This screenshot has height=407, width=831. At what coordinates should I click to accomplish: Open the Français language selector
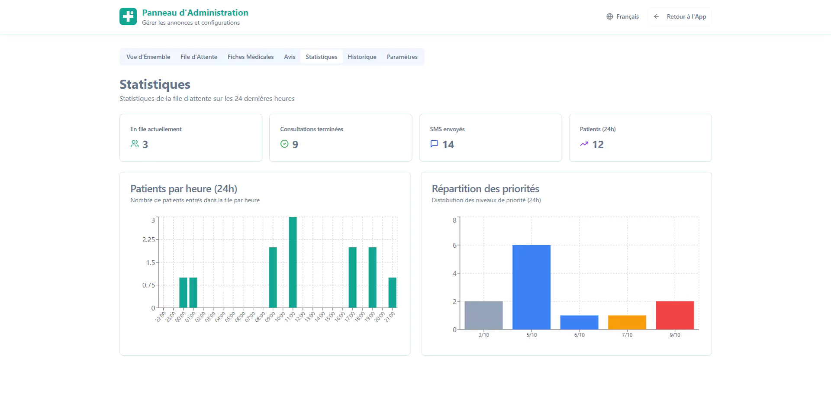(x=622, y=16)
